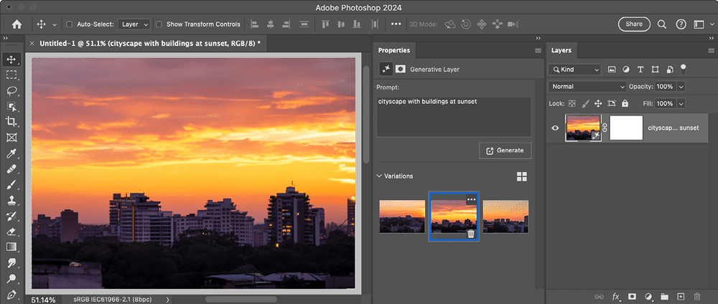Lock transparent pixels
718x304 pixels.
[572, 104]
